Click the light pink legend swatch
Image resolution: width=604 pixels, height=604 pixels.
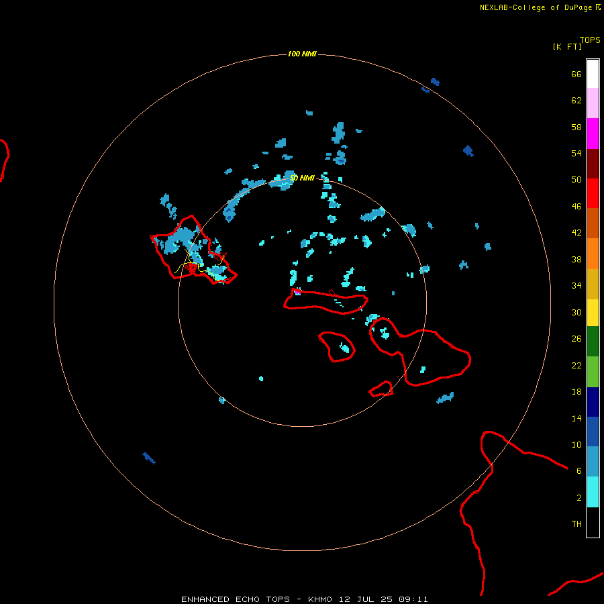coord(593,103)
